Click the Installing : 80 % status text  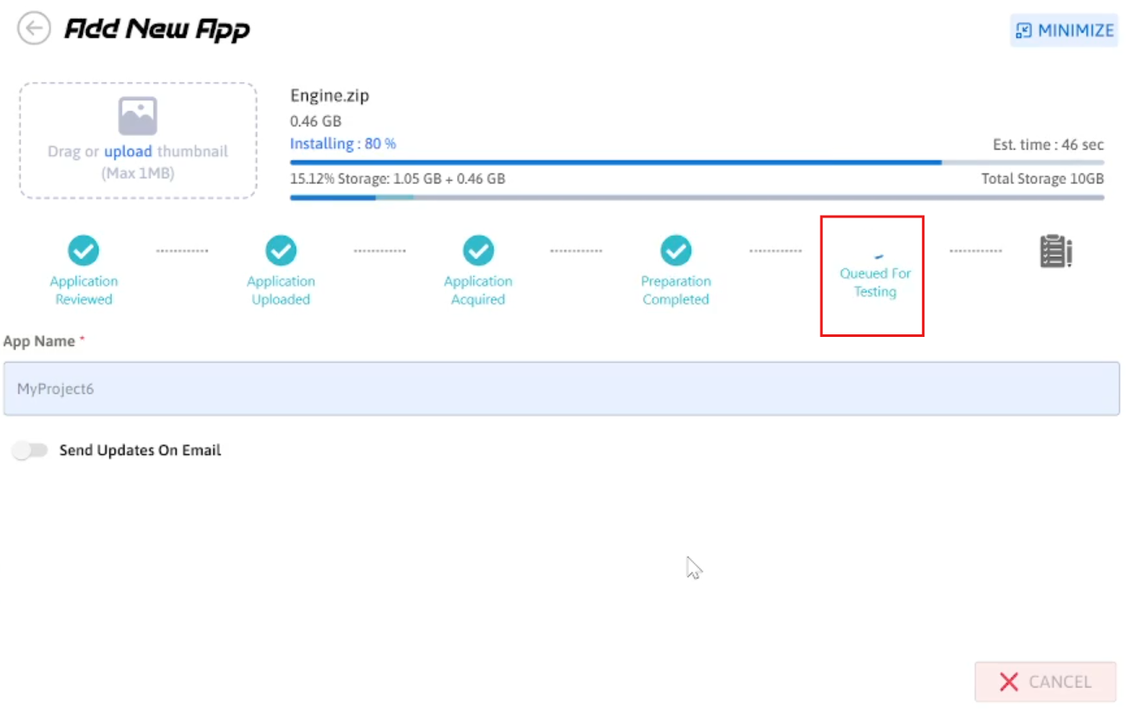click(x=343, y=144)
